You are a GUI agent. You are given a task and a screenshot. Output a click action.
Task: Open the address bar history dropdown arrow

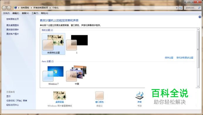tap(177, 8)
